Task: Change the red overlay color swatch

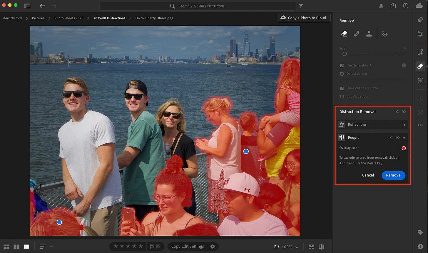Action: click(404, 148)
